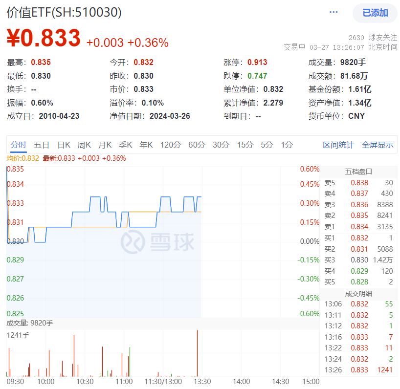This screenshot has height=389, width=400.
Task: Switch to the 1分 one-minute chart
Action: [286, 145]
